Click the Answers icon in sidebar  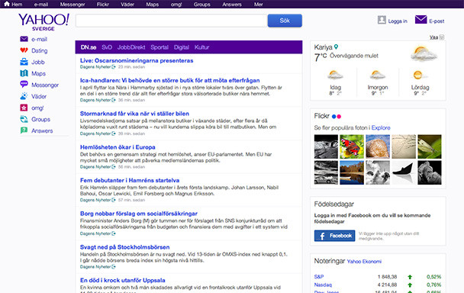click(x=24, y=130)
